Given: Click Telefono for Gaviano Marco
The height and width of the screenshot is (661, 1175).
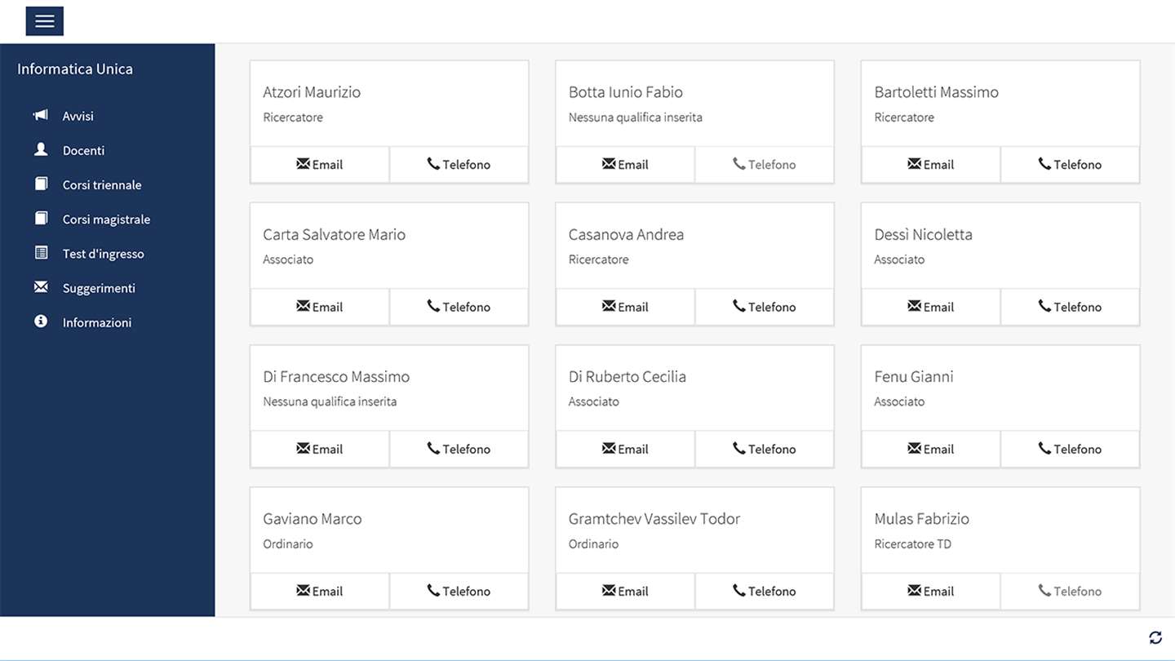Looking at the screenshot, I should tap(459, 591).
